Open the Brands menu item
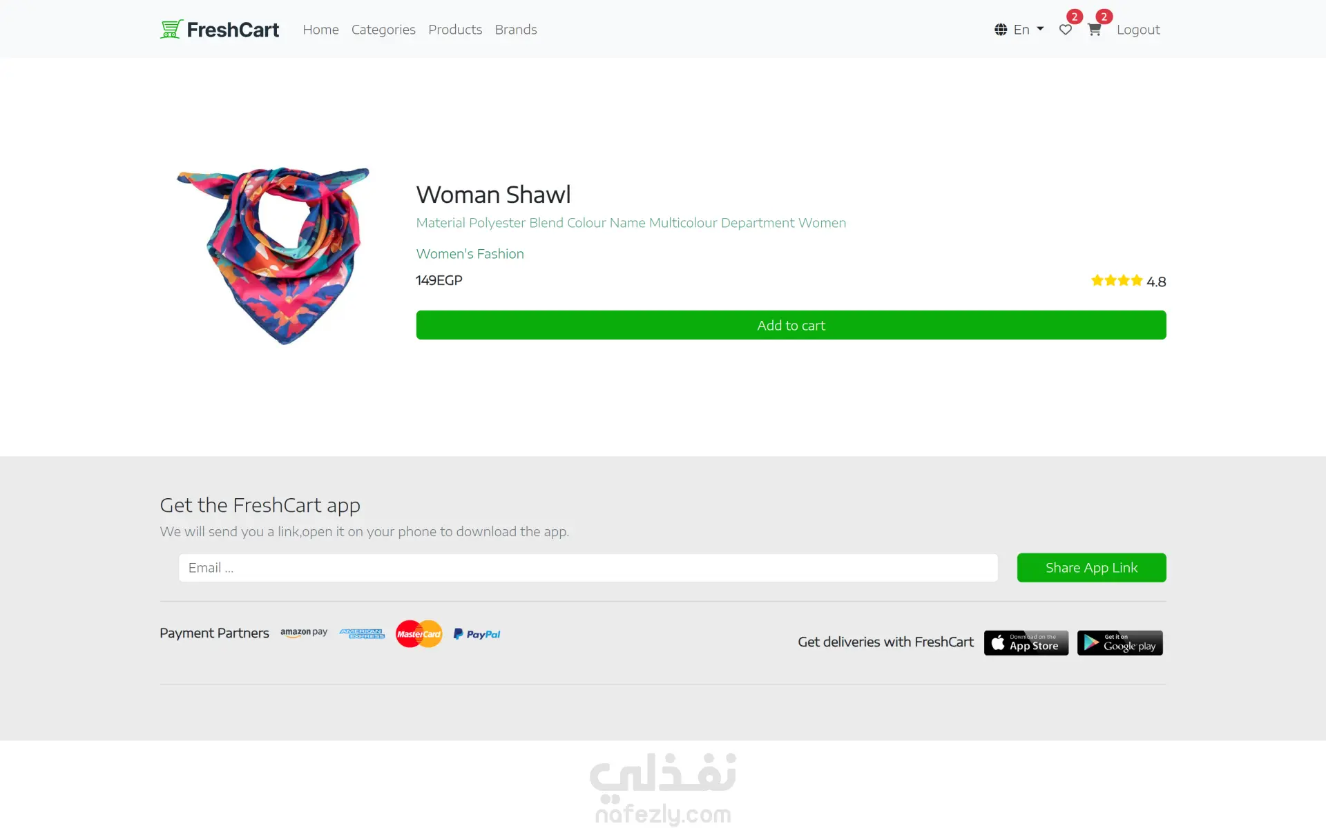Image resolution: width=1326 pixels, height=828 pixels. click(x=516, y=30)
